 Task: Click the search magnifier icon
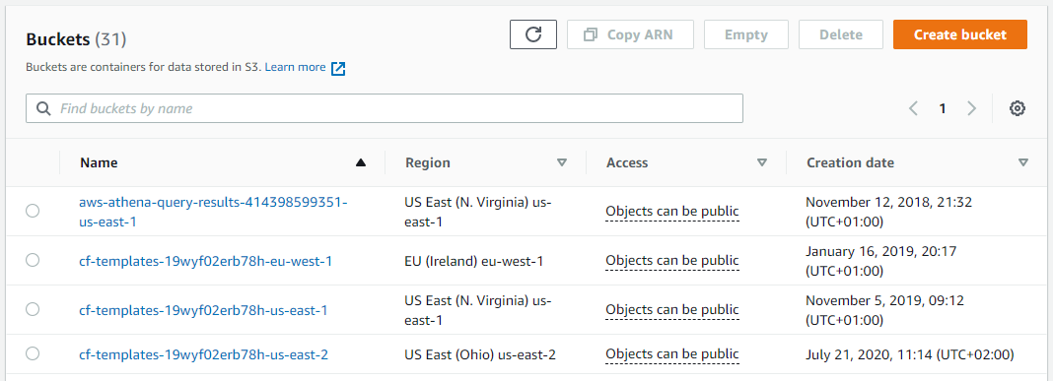(44, 108)
